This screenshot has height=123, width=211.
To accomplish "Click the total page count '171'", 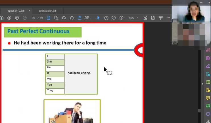I will tap(41, 18).
